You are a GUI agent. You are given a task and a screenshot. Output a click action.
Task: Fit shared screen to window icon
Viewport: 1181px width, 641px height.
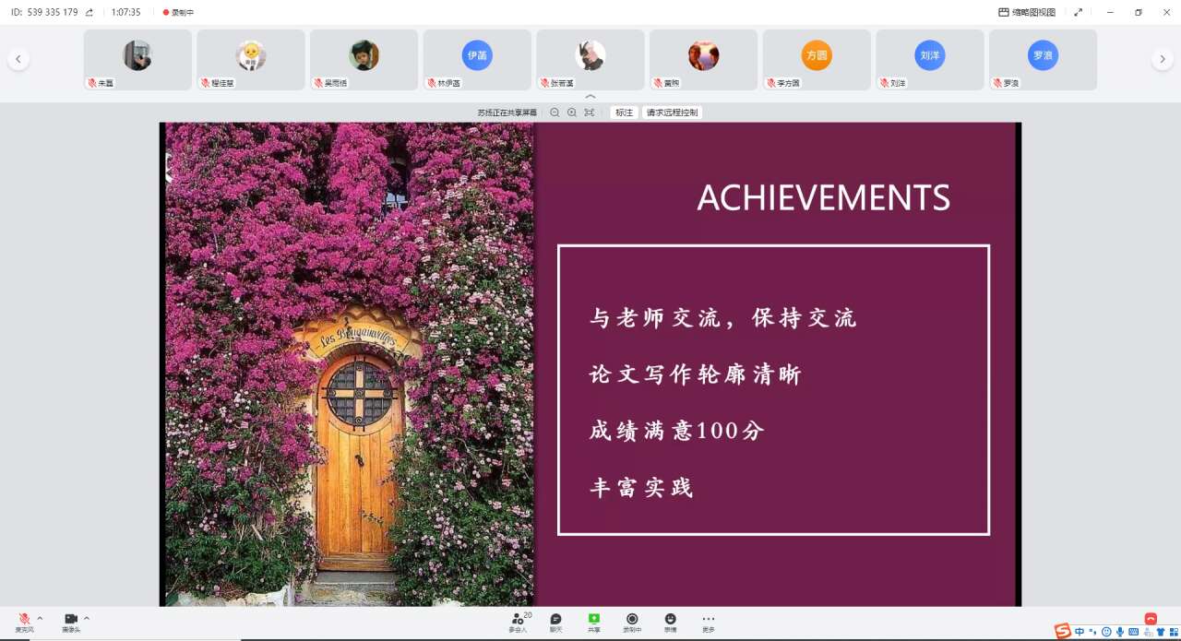pos(590,113)
